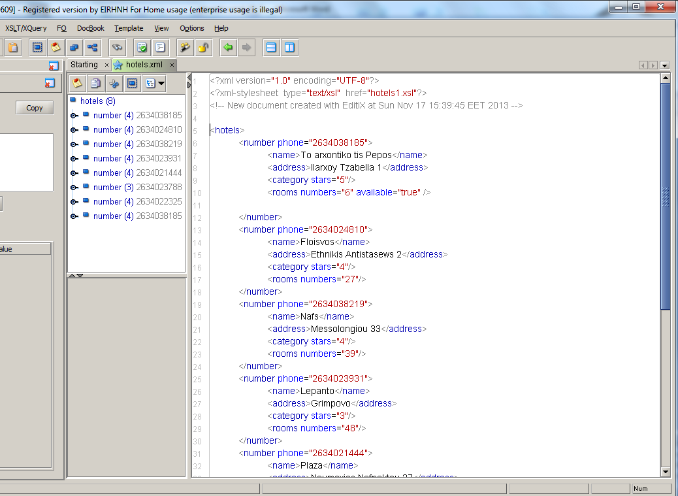Click the dashed-selection icon in the tree toolbar
Image resolution: width=678 pixels, height=496 pixels.
[x=133, y=83]
